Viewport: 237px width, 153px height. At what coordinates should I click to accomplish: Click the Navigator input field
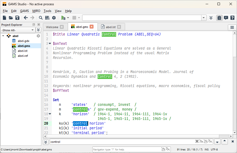pyautogui.click(x=126, y=149)
